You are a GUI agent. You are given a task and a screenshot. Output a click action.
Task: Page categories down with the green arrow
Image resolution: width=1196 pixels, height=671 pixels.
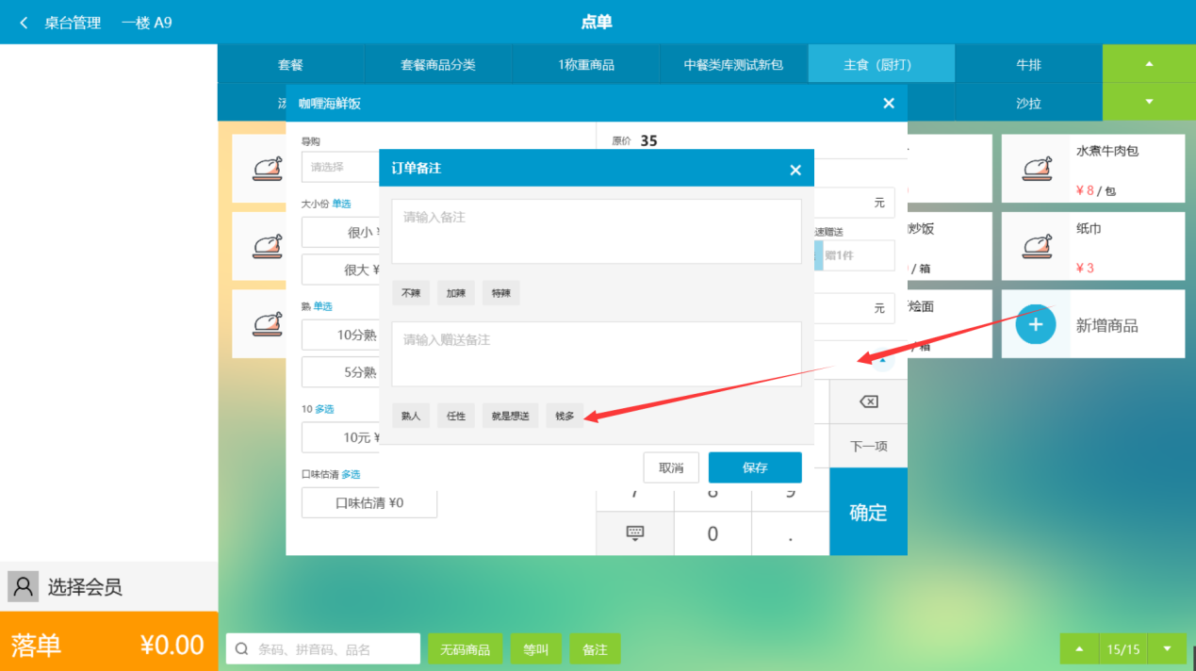tap(1149, 102)
